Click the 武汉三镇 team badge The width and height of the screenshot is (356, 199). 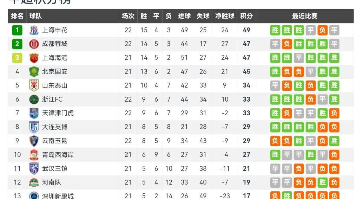click(34, 168)
